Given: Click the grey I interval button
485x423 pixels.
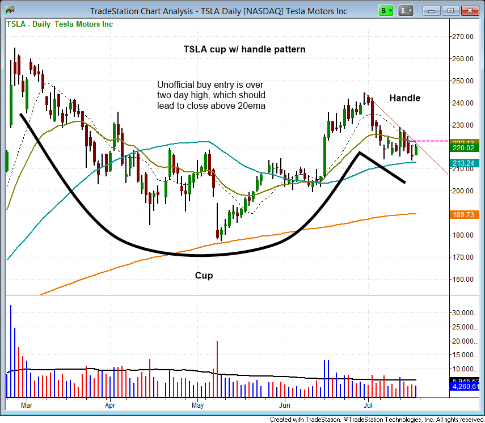Looking at the screenshot, I should pos(404,10).
